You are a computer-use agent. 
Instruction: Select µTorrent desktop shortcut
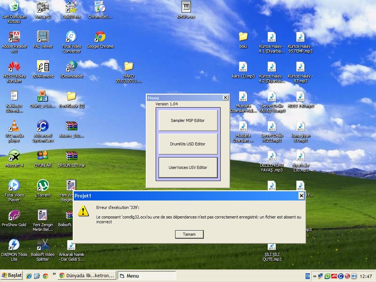pyautogui.click(x=43, y=185)
